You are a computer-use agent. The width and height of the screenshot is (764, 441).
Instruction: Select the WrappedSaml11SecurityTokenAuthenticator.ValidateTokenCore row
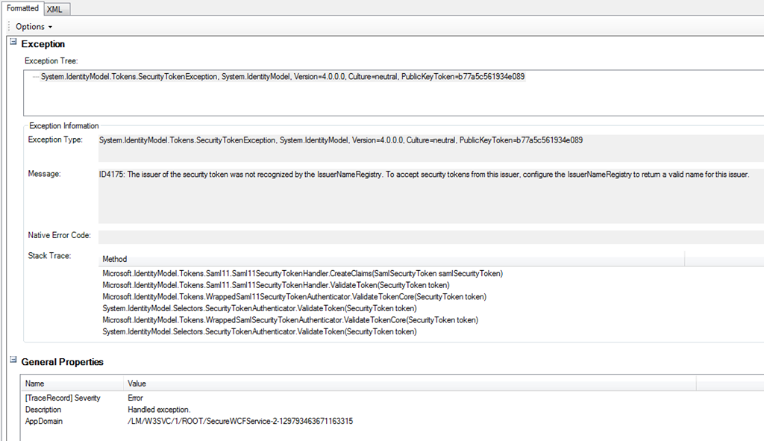295,297
